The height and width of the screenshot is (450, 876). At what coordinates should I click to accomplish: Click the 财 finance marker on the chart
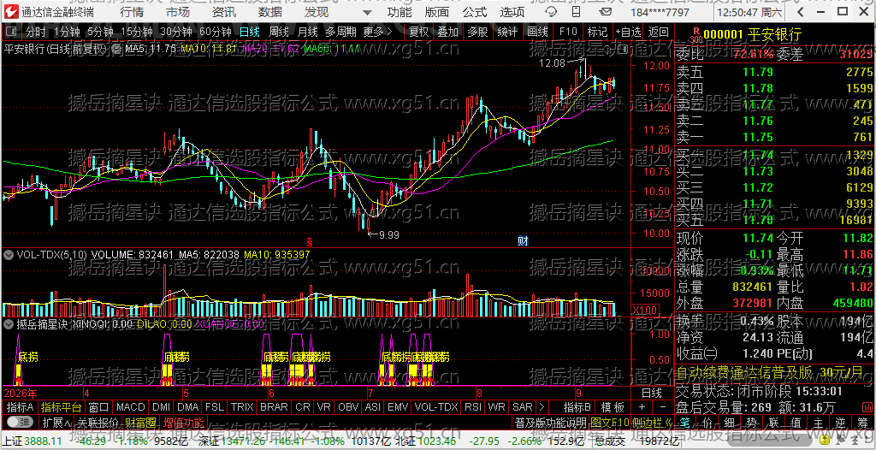(x=524, y=241)
